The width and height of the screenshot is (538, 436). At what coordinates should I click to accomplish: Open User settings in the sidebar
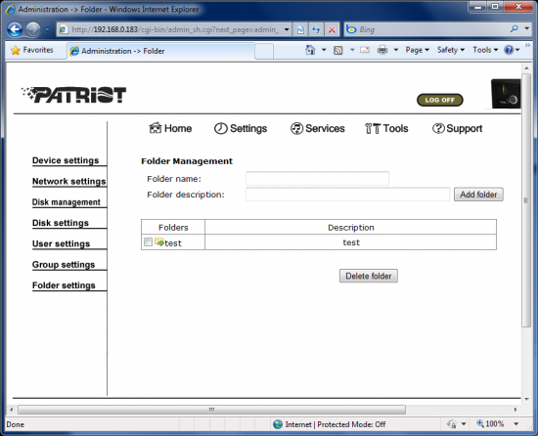click(61, 243)
